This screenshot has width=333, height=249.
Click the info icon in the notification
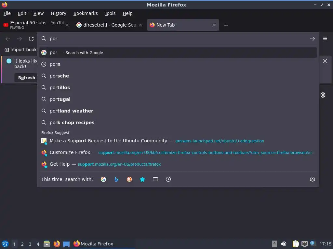9,61
